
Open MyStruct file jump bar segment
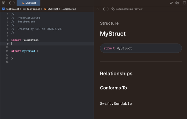51,9
